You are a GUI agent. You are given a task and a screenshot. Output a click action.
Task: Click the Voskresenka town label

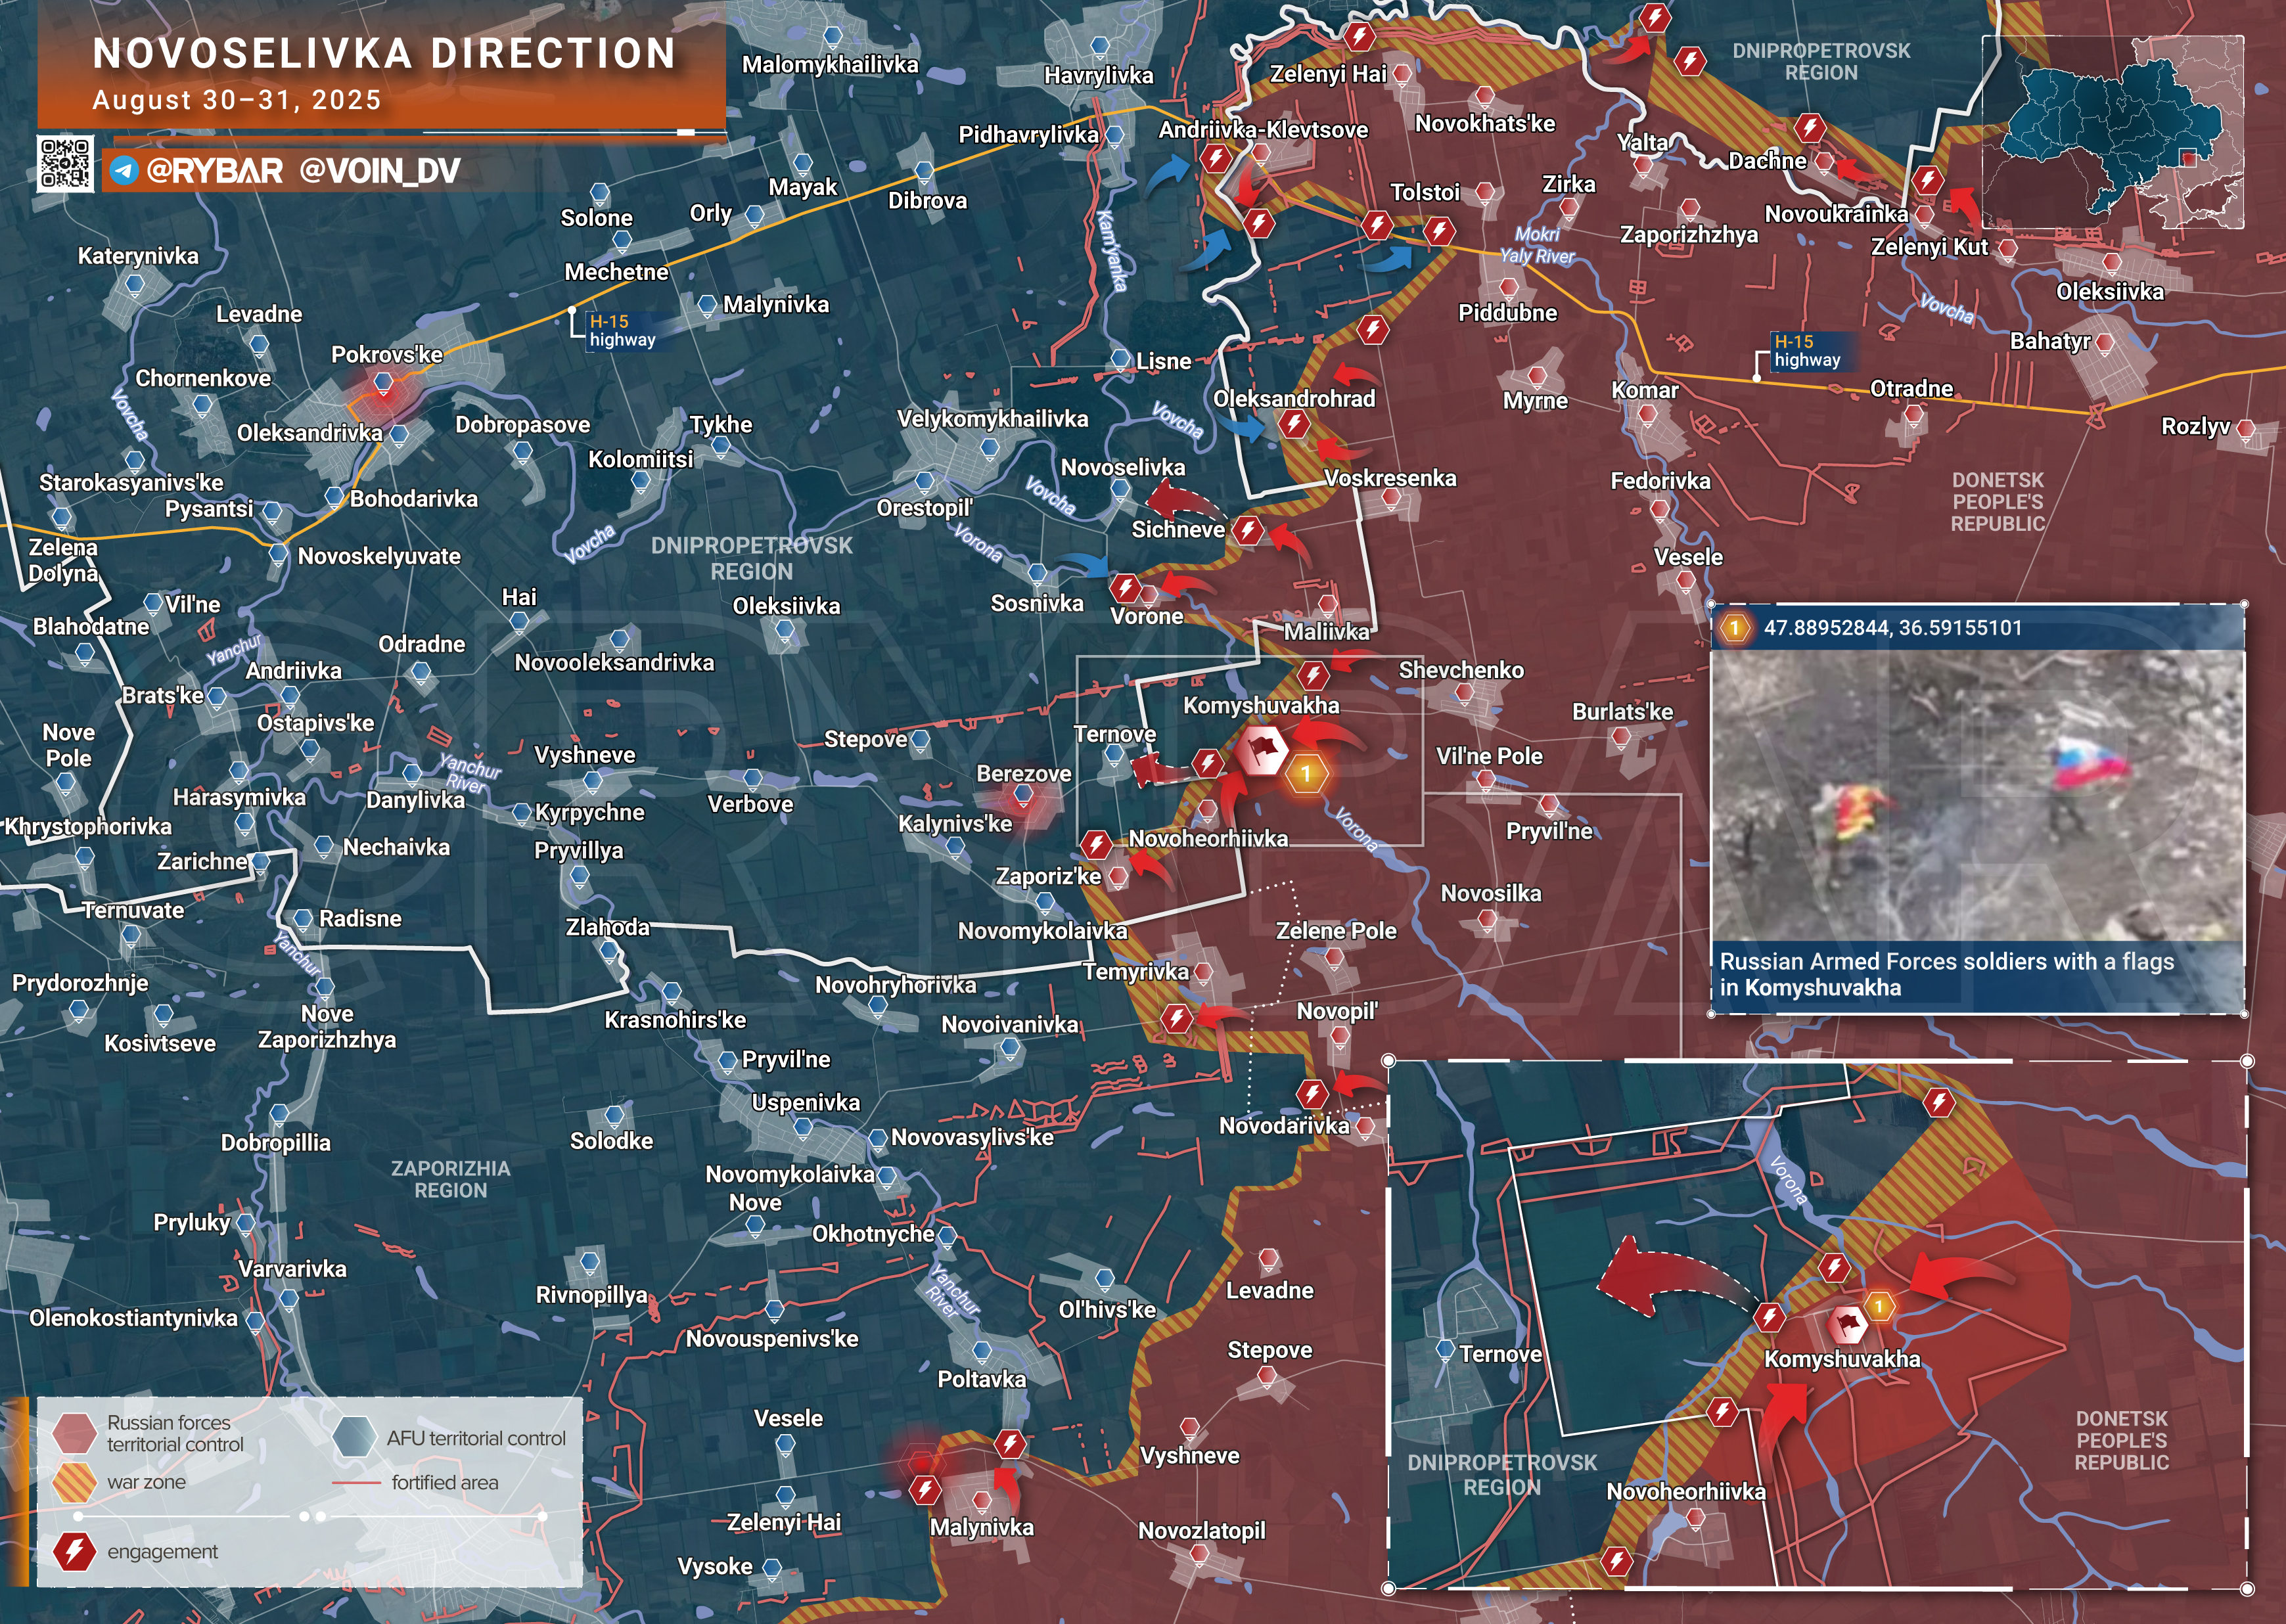[1390, 478]
